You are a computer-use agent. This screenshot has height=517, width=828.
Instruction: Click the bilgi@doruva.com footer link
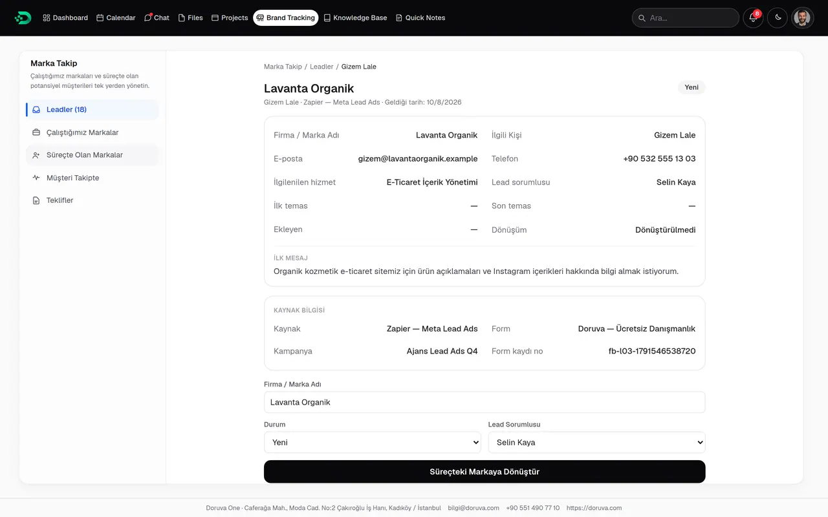[474, 508]
